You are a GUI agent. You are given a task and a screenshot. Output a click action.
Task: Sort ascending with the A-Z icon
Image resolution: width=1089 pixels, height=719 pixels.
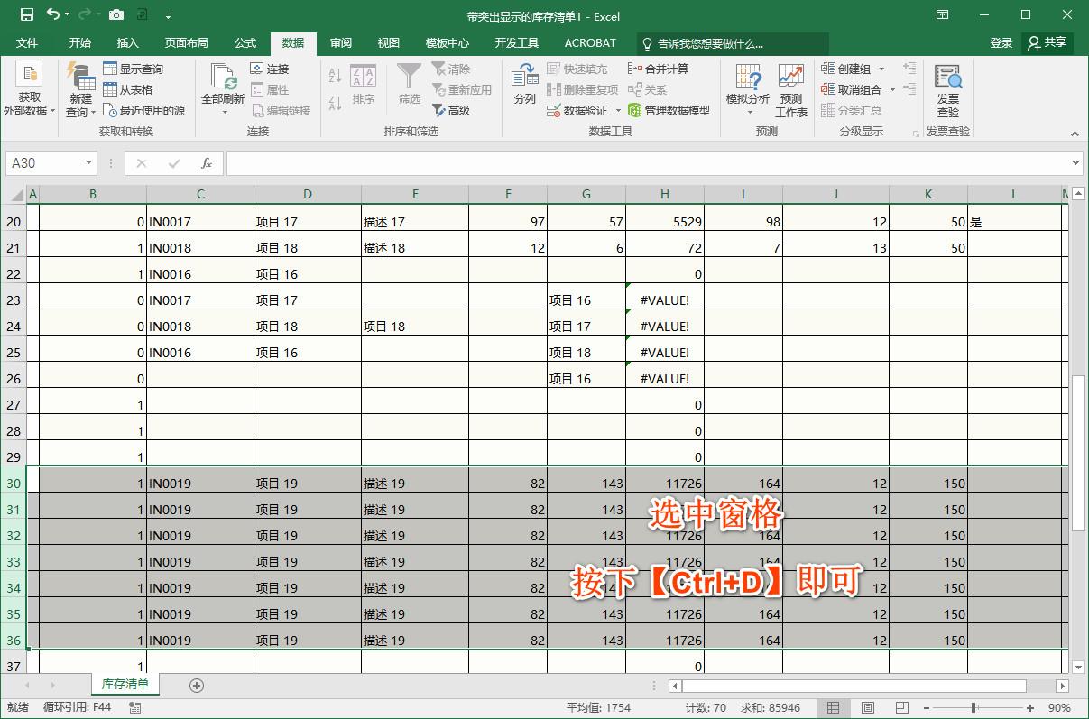coord(335,76)
